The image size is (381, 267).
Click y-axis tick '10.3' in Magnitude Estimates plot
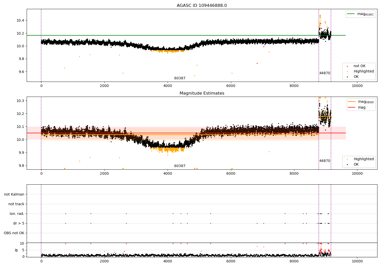[x=20, y=101]
